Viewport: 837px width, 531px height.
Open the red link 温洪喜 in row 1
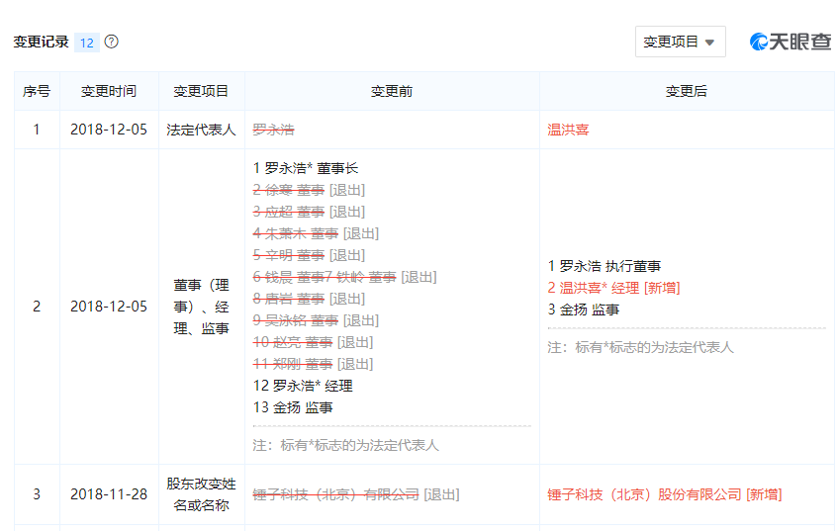pos(568,130)
